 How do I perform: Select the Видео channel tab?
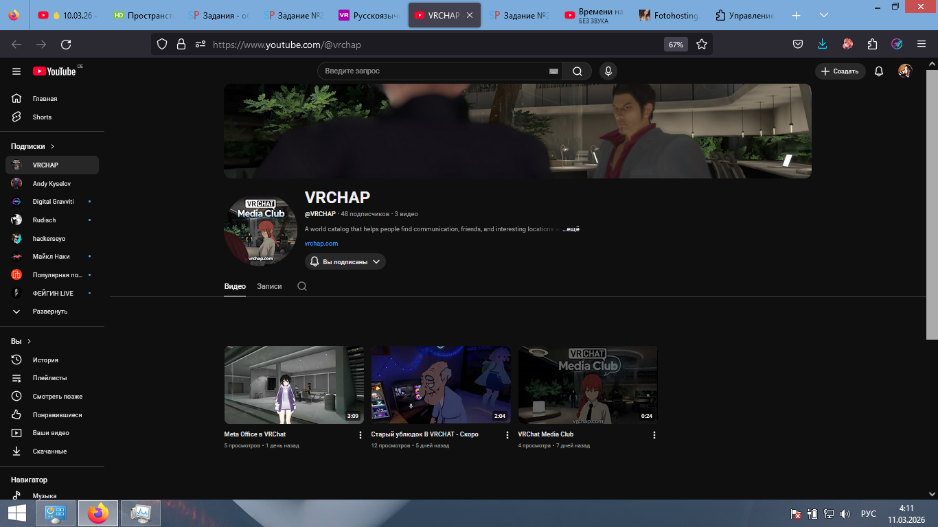235,286
